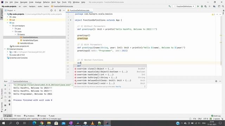
Task: Hide the Project tool window
Action: (64, 10)
